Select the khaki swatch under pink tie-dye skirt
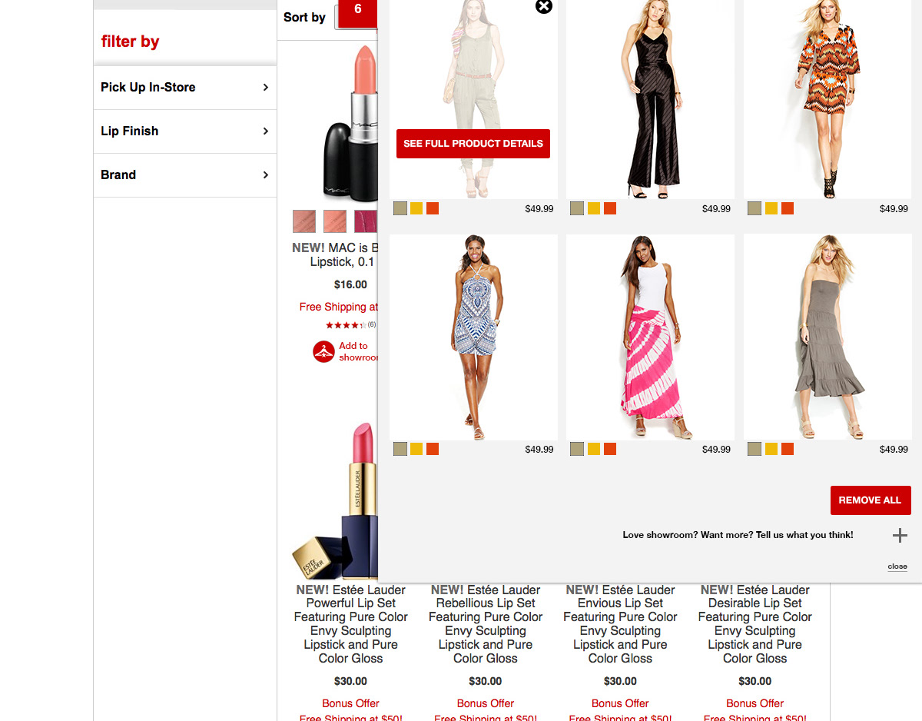The height and width of the screenshot is (721, 922). point(577,449)
